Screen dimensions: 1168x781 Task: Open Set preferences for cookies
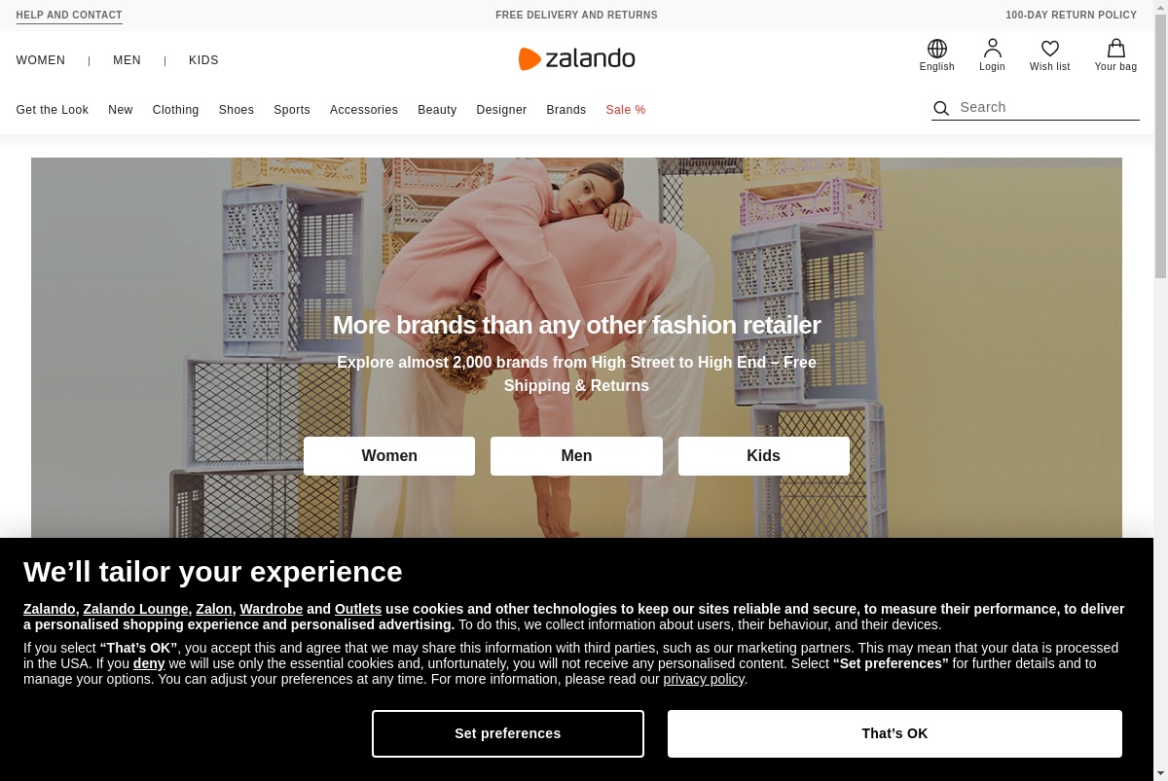pyautogui.click(x=508, y=733)
